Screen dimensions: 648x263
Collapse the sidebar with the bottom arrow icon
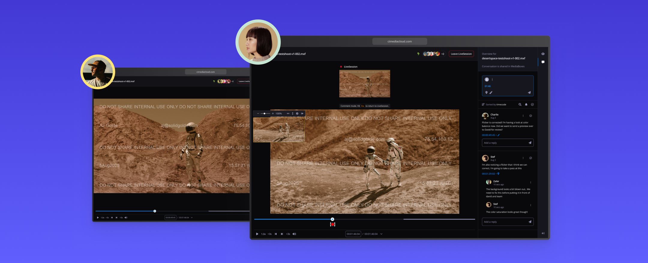coord(543,233)
